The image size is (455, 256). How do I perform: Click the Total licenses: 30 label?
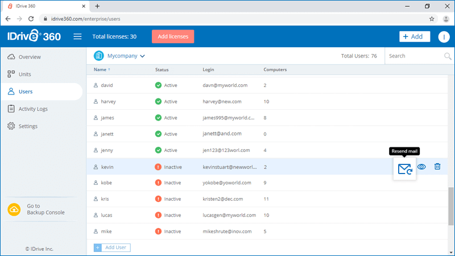(114, 36)
